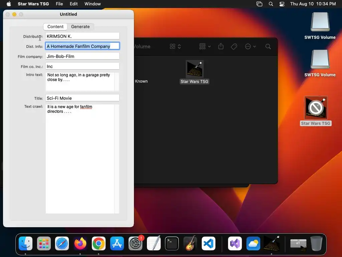
Task: Open Finder from the Dock
Action: (25, 244)
